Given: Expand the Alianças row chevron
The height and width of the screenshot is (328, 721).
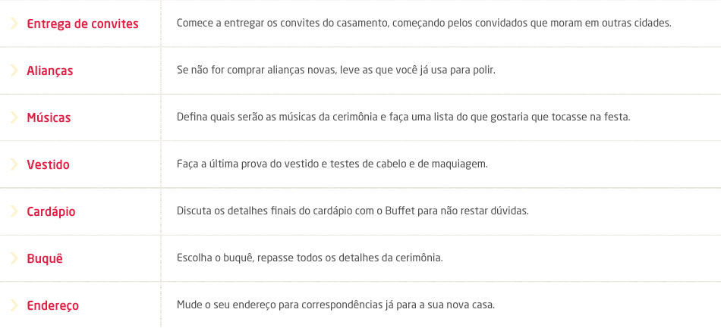Looking at the screenshot, I should tap(14, 70).
